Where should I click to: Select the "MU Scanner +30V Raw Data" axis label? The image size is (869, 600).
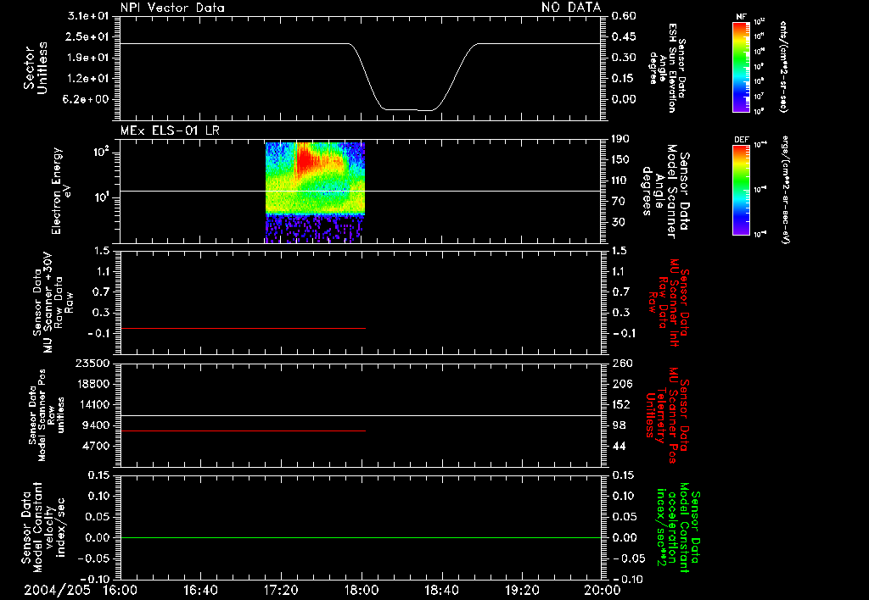coord(53,303)
